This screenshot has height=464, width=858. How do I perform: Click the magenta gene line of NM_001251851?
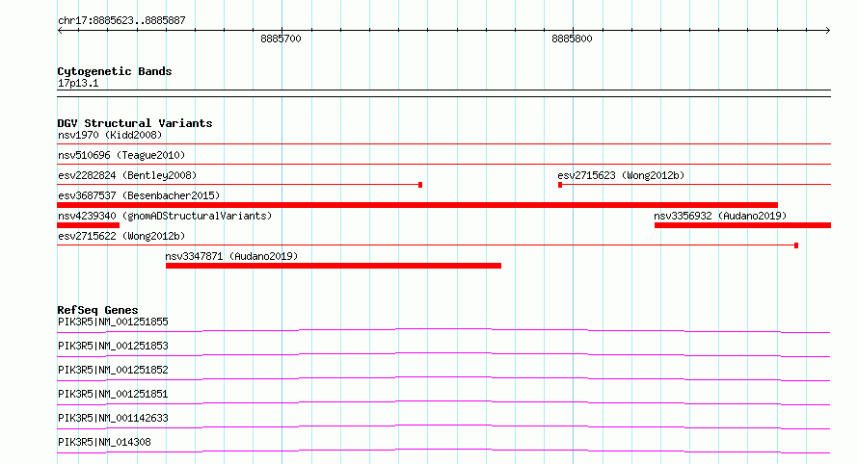pyautogui.click(x=443, y=402)
